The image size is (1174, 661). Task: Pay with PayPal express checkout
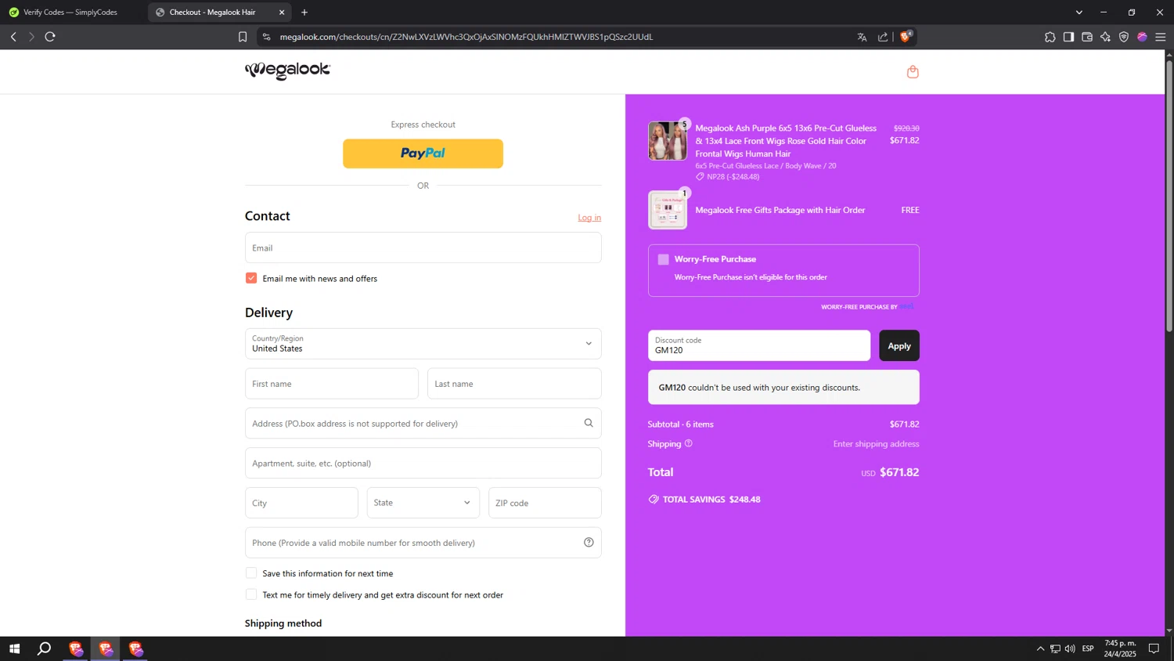click(x=423, y=154)
